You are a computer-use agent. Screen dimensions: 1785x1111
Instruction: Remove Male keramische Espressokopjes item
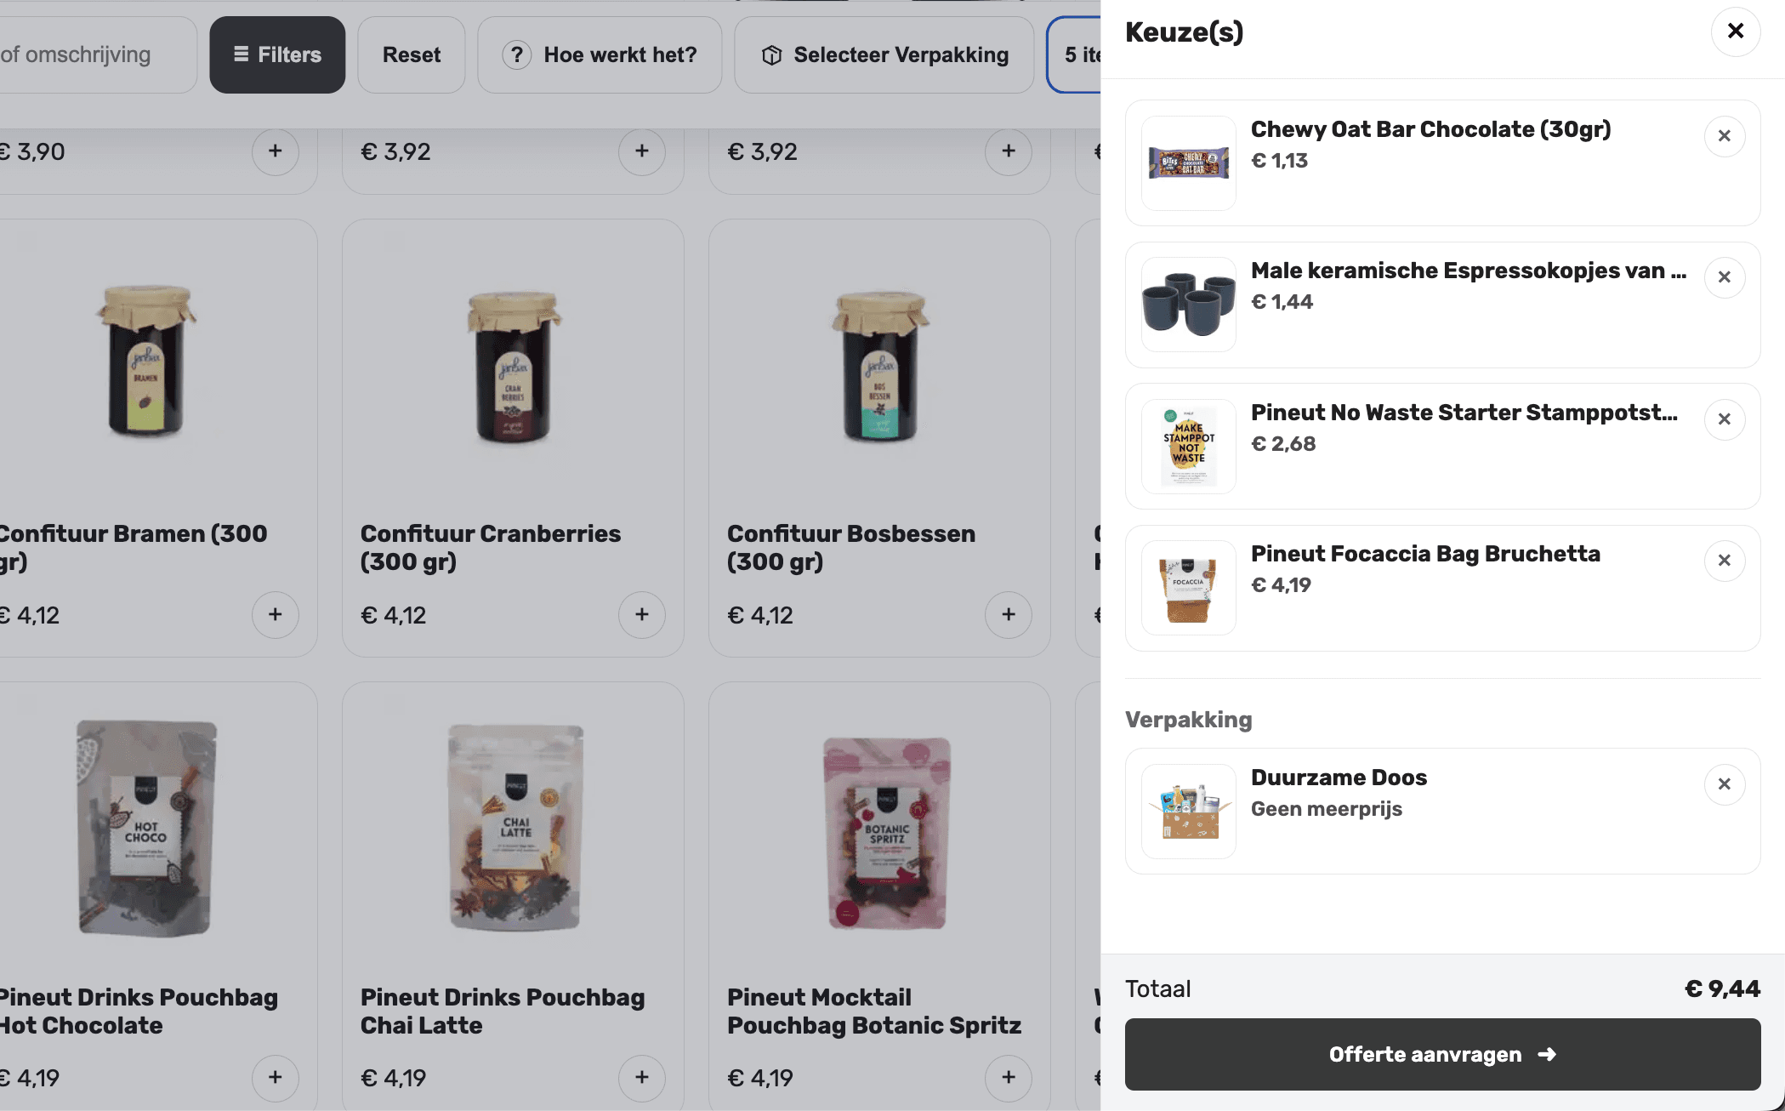click(1724, 277)
